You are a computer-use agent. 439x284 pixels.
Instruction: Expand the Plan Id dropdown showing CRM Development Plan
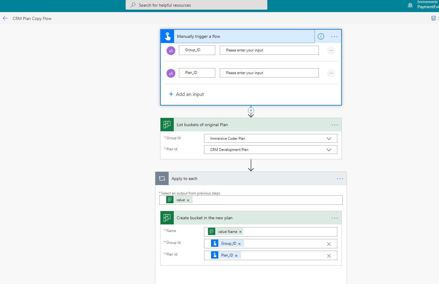coord(329,150)
